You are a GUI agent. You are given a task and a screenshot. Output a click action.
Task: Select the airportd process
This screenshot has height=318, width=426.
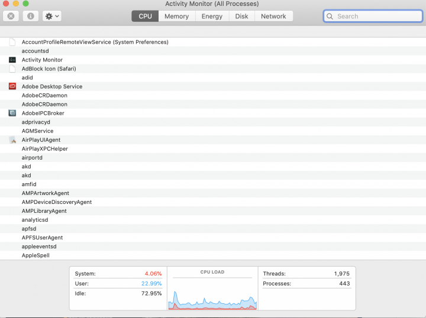tap(32, 158)
